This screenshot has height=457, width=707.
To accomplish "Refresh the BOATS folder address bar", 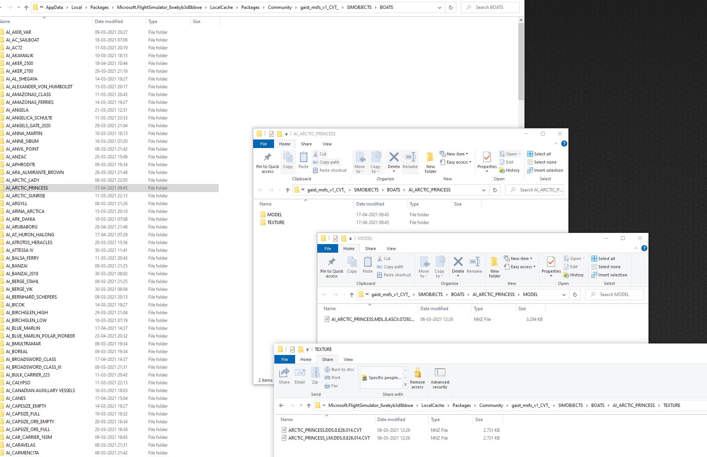I will point(451,7).
